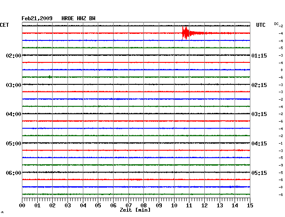Click the date label Feb21,2009
The image size is (285, 217).
(37, 18)
